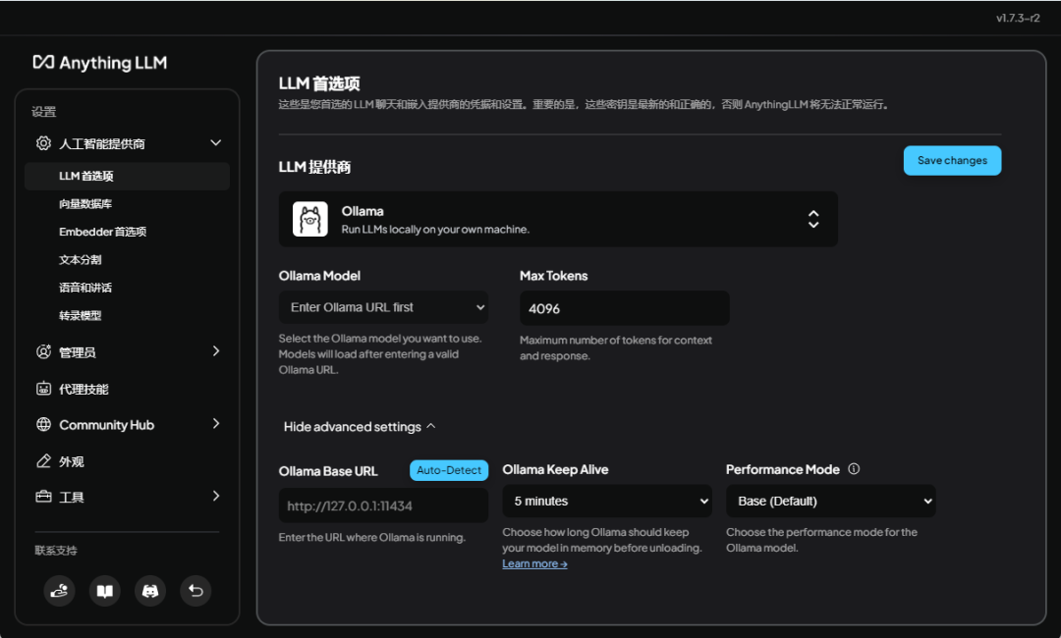The width and height of the screenshot is (1061, 638).
Task: Go back using the return arrow icon
Action: (x=195, y=591)
